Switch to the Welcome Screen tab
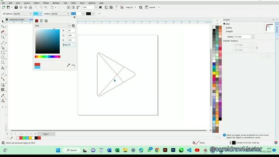 click(17, 20)
